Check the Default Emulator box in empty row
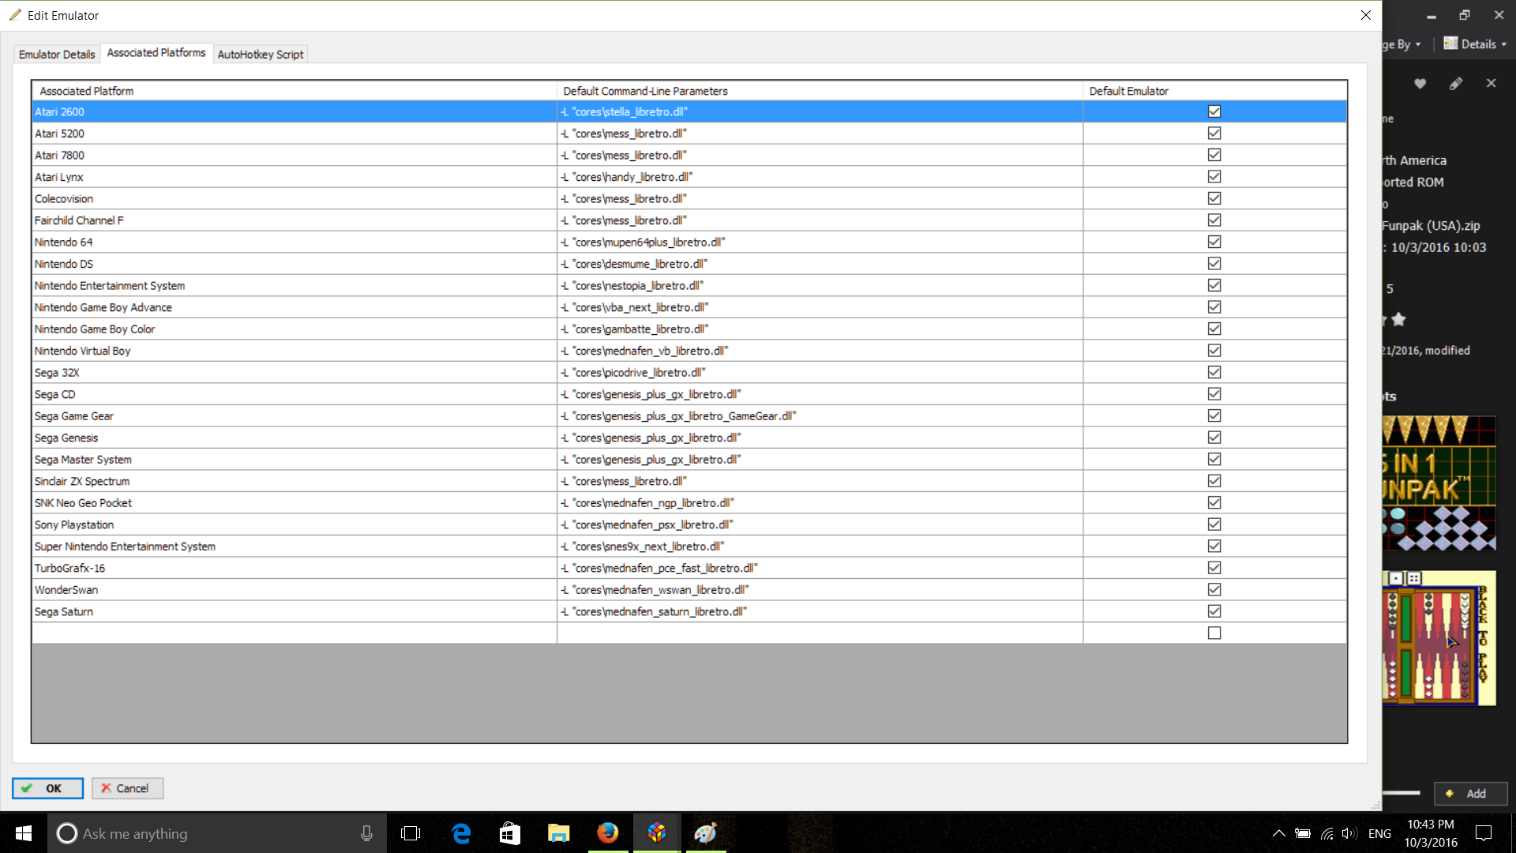Image resolution: width=1516 pixels, height=853 pixels. pyautogui.click(x=1214, y=633)
